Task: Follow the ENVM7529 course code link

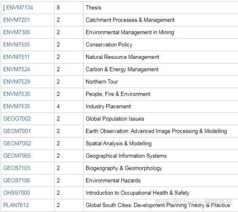Action: coord(17,82)
